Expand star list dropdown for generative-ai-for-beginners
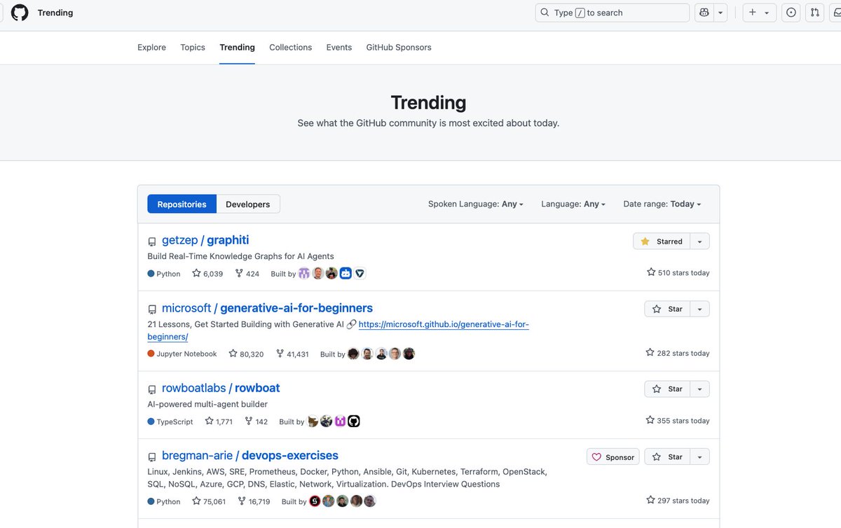 tap(700, 309)
